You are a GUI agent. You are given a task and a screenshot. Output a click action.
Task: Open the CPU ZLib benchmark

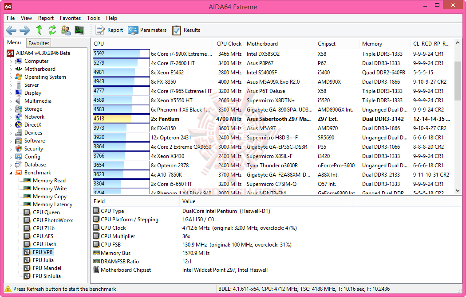[x=43, y=228]
